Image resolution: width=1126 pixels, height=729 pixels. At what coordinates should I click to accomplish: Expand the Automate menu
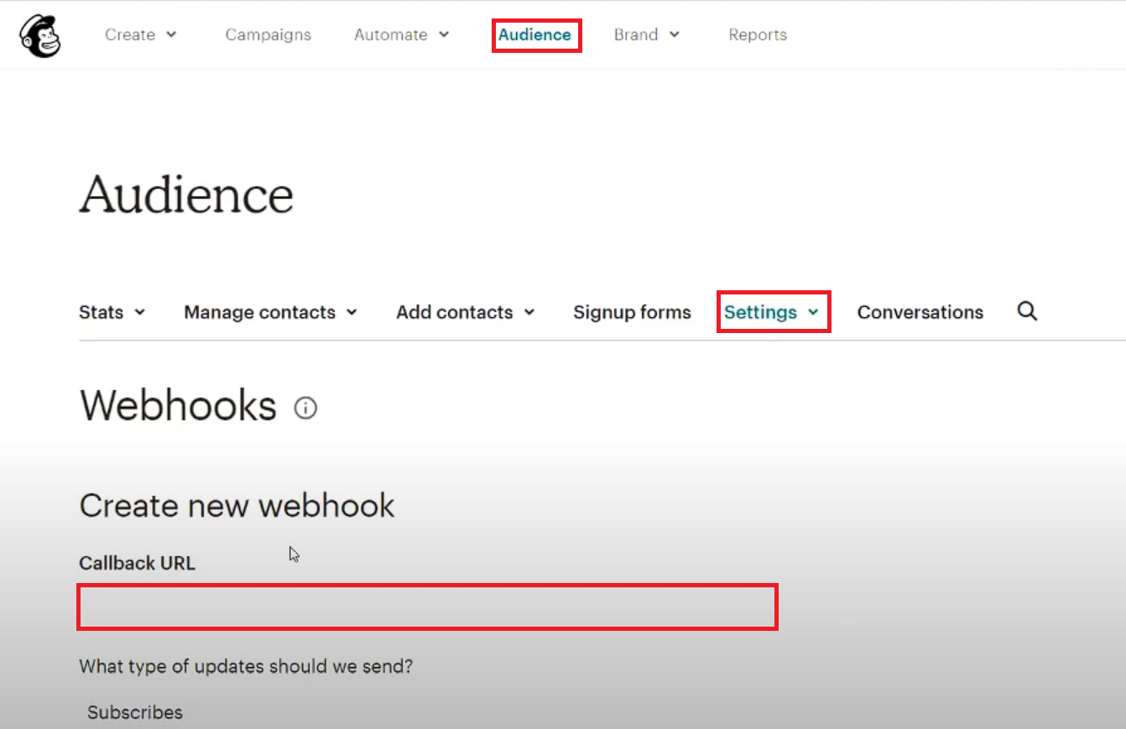tap(402, 34)
